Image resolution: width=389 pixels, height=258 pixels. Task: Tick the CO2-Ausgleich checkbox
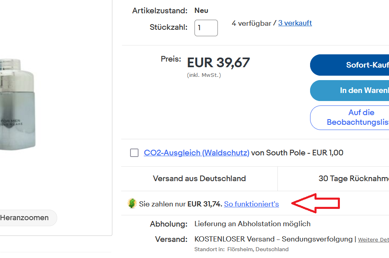[134, 153]
